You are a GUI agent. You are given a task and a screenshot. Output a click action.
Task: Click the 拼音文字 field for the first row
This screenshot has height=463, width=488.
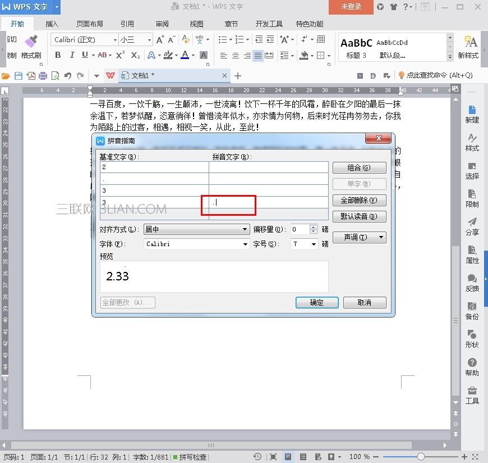(268, 167)
